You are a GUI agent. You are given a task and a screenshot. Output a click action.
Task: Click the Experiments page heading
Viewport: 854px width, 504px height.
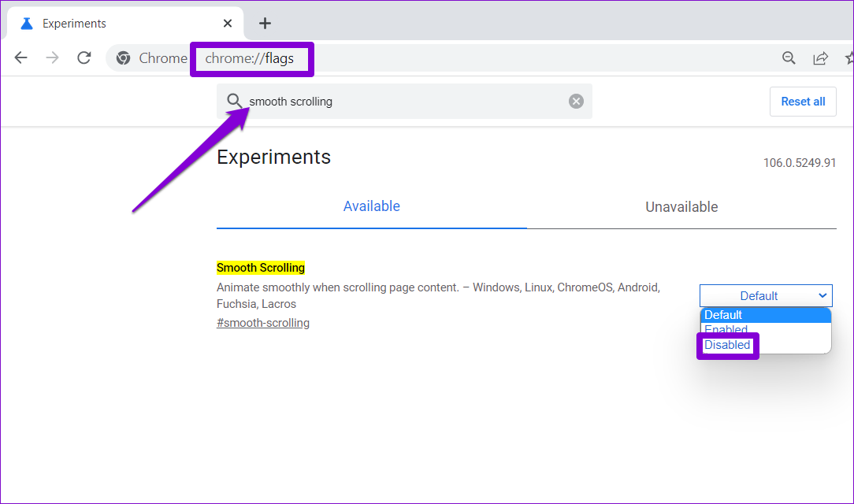point(273,157)
